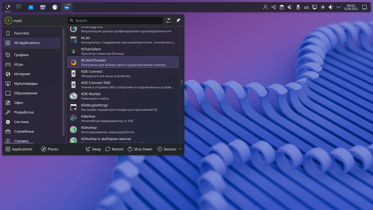Launch KCharSelect

pos(123,51)
